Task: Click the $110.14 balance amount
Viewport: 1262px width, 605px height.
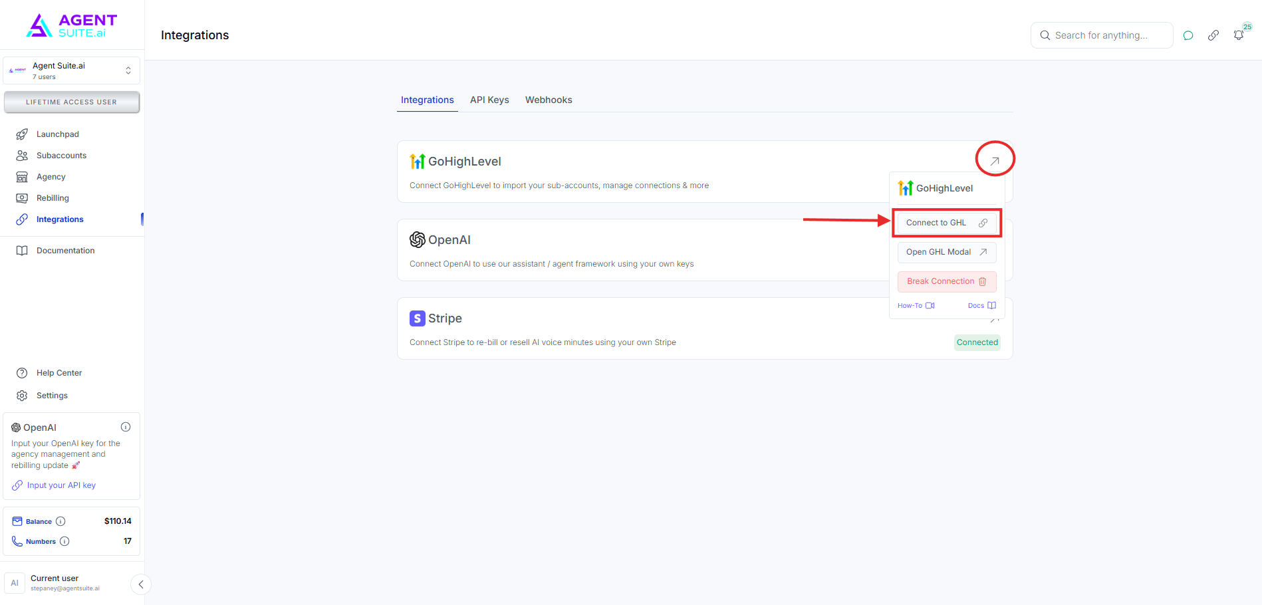Action: coord(118,521)
